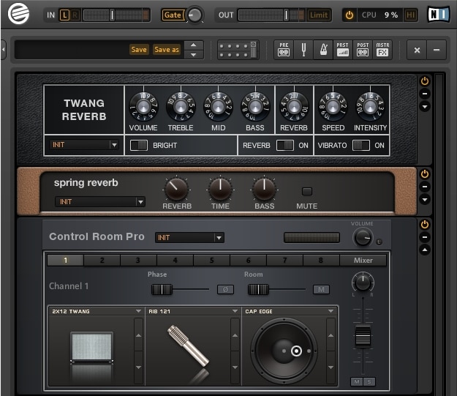Click the Guitar Rig logo icon
This screenshot has height=396, width=457.
18,14
